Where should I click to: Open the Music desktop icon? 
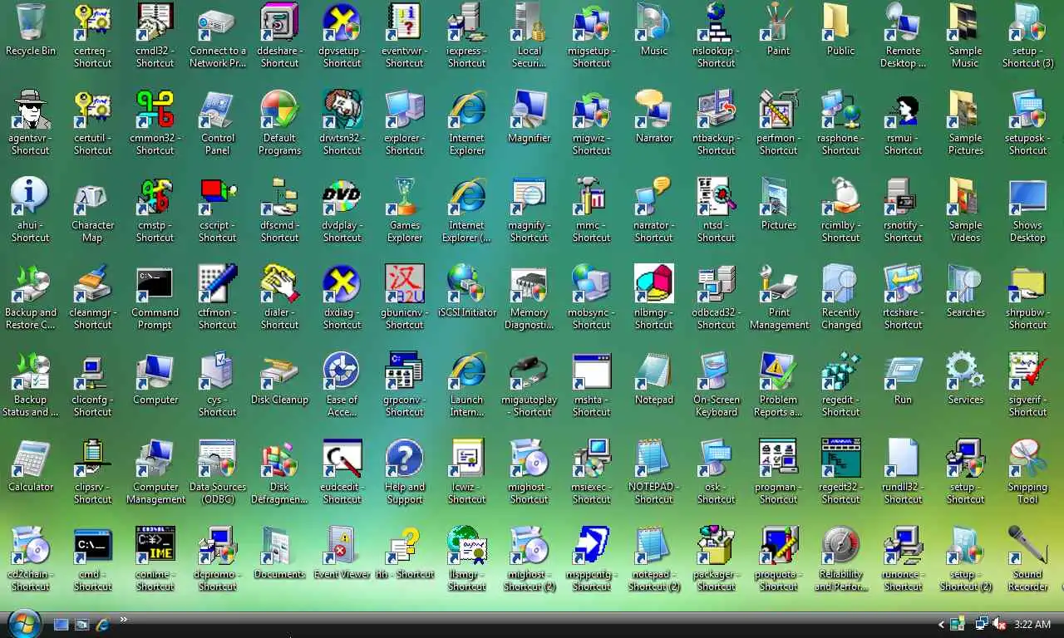pos(654,22)
